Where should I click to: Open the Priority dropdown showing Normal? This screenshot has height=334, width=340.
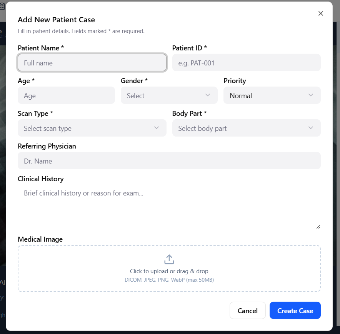[x=272, y=95]
